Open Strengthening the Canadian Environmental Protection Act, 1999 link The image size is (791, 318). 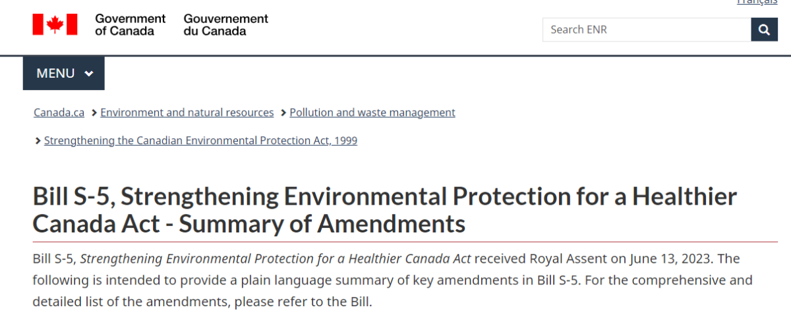[x=200, y=141]
